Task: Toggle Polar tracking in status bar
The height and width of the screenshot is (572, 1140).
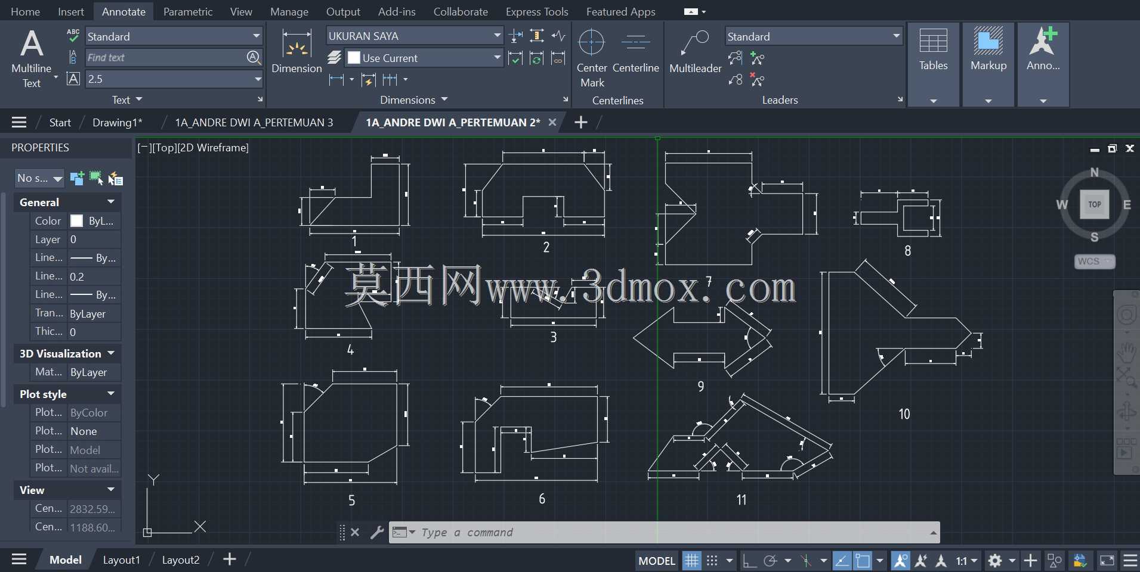Action: (770, 561)
